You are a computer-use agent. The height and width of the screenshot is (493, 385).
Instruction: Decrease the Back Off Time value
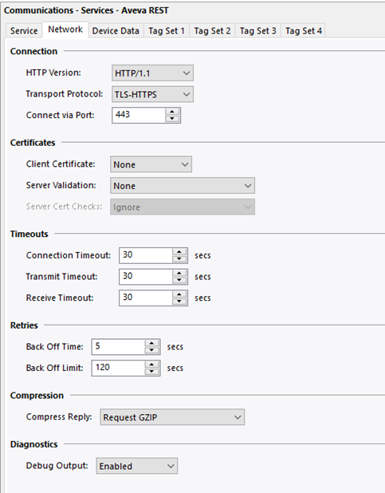(151, 350)
